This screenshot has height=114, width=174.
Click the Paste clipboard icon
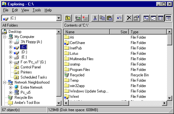[x=109, y=18]
